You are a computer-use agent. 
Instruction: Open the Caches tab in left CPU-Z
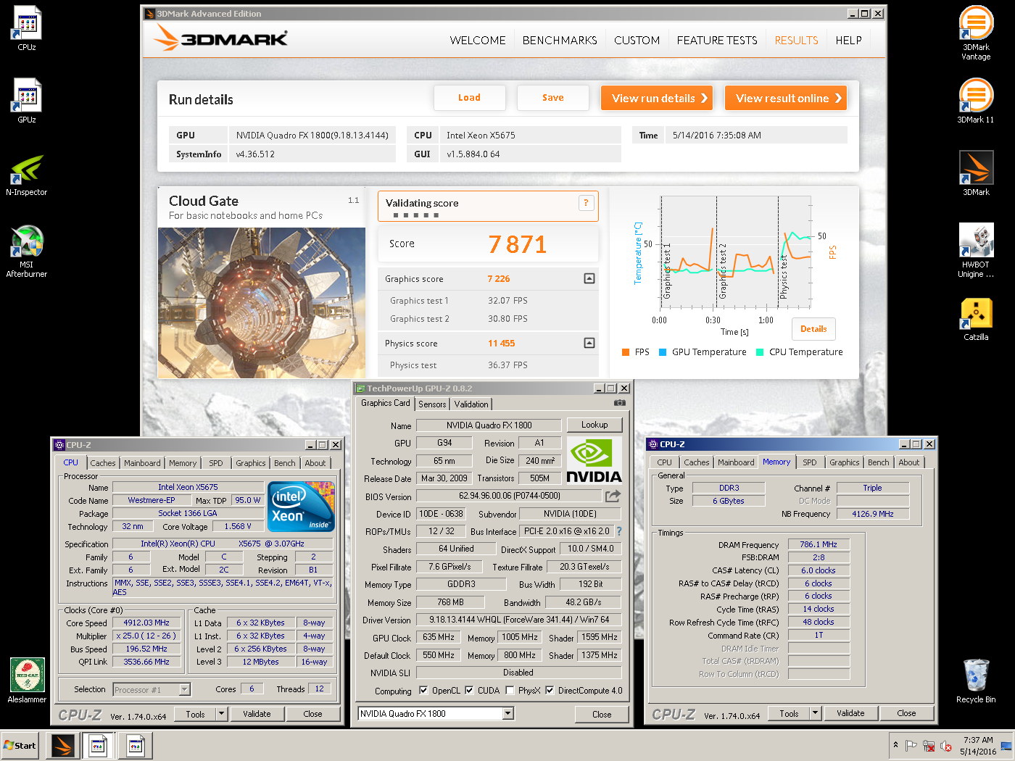[x=103, y=463]
